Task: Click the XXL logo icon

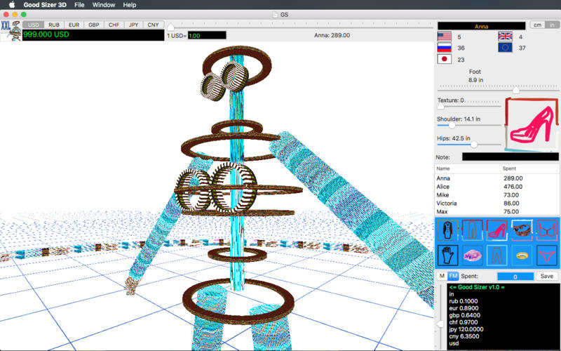Action: [11, 31]
